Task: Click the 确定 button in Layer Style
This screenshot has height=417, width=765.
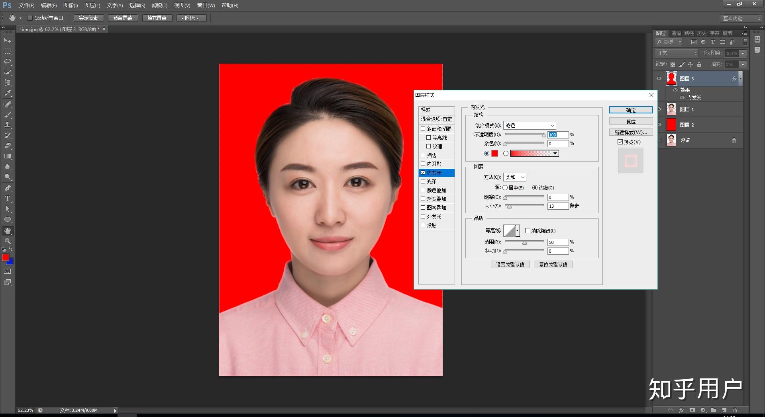Action: (631, 110)
